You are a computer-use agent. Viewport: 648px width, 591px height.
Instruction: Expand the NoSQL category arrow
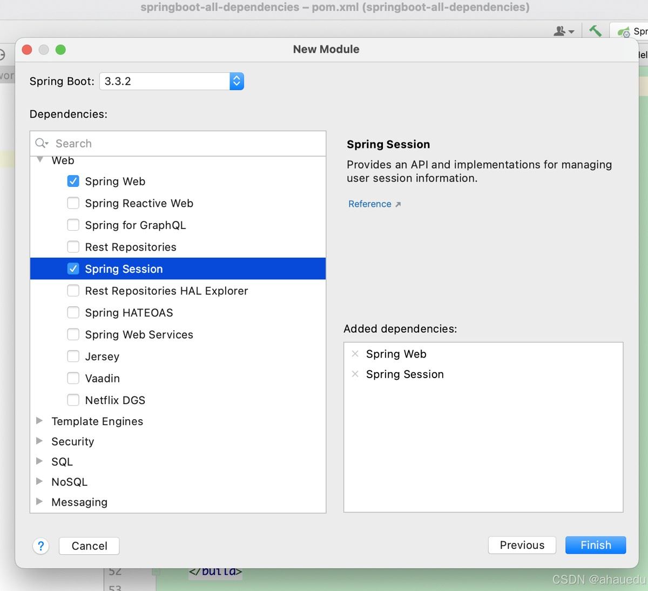(39, 481)
